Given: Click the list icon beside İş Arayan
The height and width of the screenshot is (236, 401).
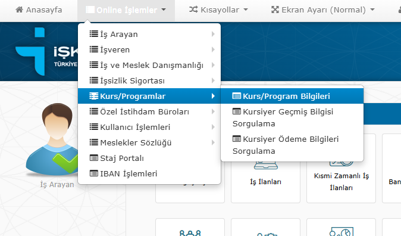Looking at the screenshot, I should [x=94, y=34].
